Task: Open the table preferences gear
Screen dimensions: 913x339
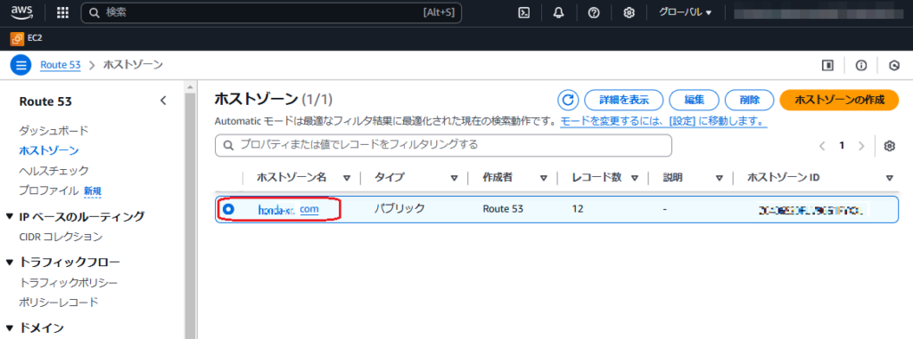Action: pyautogui.click(x=889, y=146)
